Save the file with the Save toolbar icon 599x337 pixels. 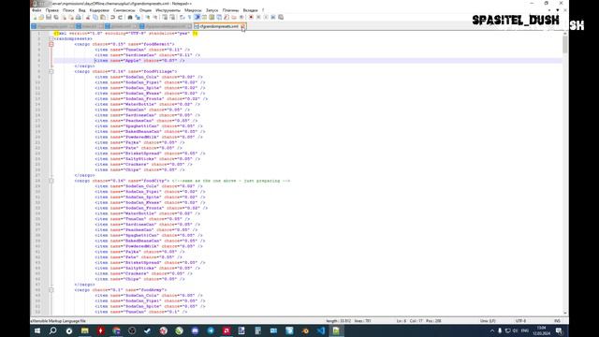pyautogui.click(x=49, y=17)
